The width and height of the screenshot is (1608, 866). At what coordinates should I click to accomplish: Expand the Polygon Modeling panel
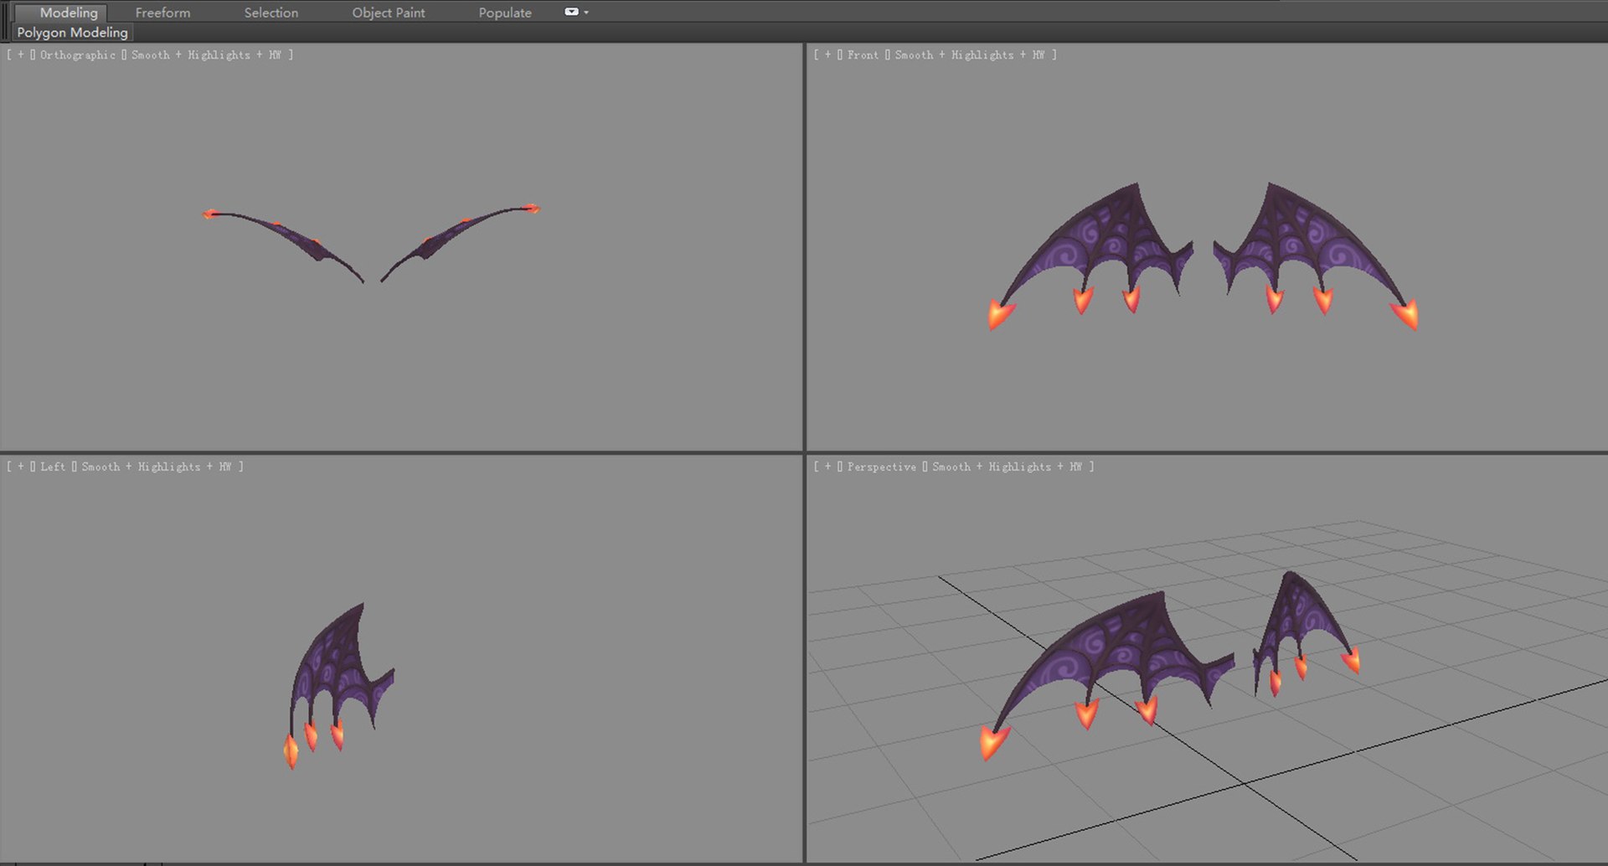(72, 33)
